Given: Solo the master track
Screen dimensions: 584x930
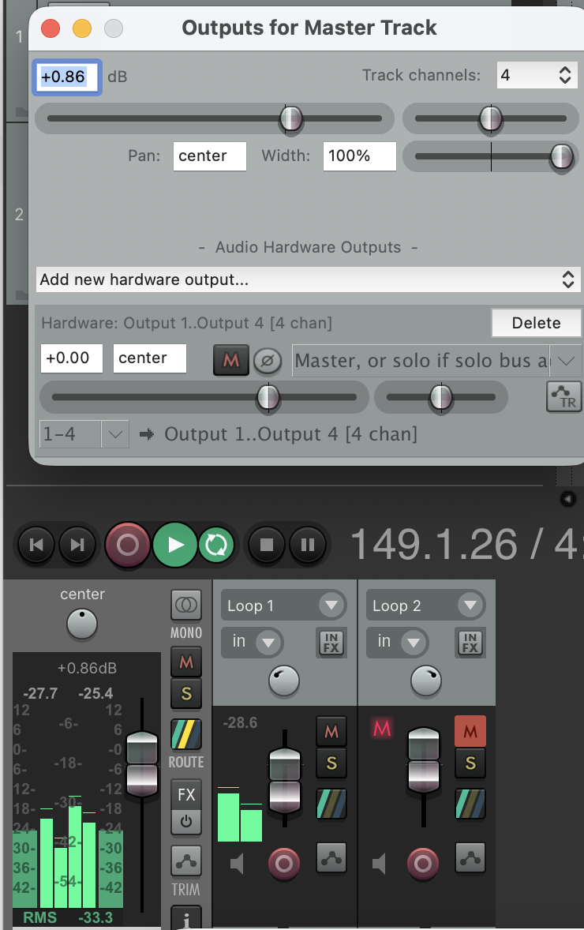Looking at the screenshot, I should 186,693.
